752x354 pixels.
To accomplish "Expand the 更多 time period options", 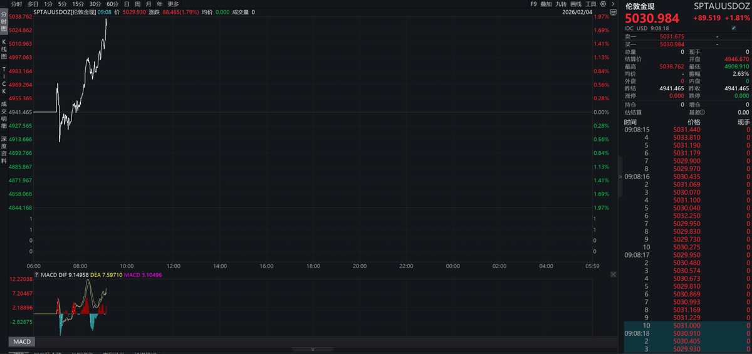I will 174,4.
